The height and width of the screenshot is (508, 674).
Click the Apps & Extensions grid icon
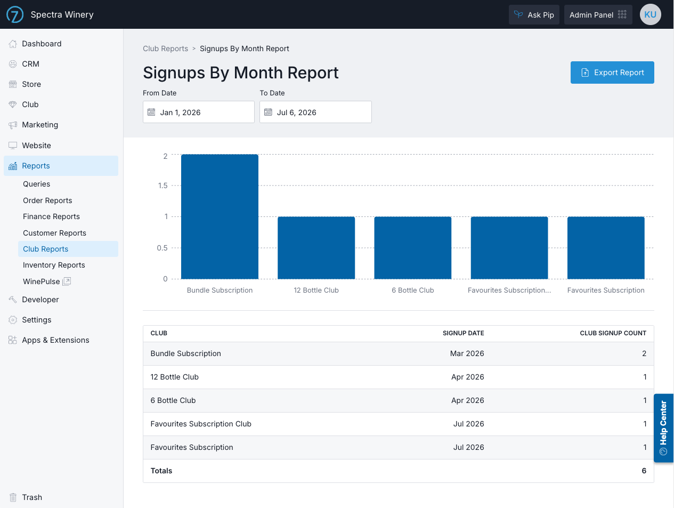point(13,340)
